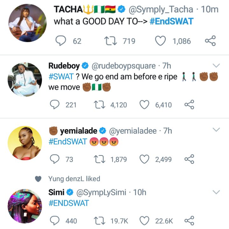Like Simi's tweet with heart
Image resolution: width=229 pixels, height=229 pixels.
tap(145, 220)
